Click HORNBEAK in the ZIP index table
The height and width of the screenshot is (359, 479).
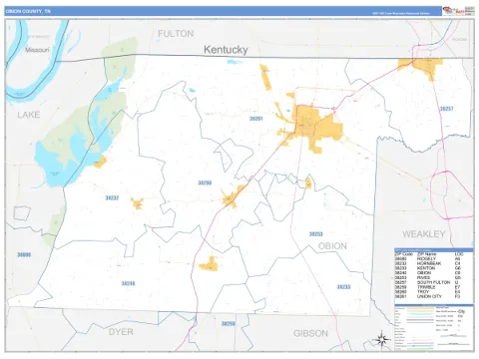pos(429,263)
